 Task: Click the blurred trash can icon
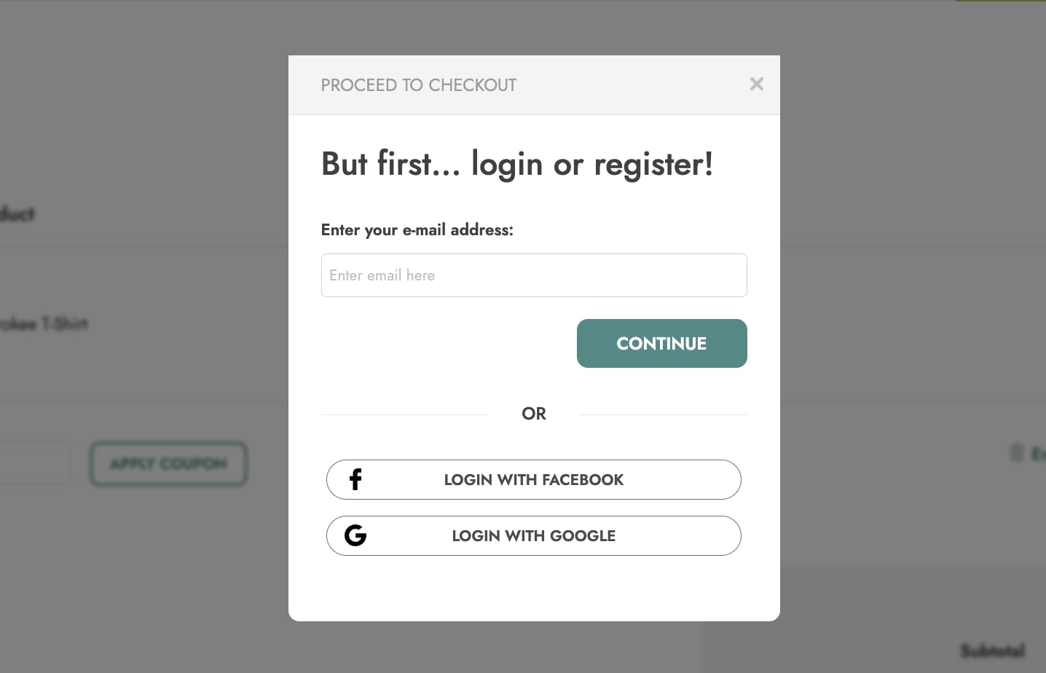(x=1017, y=453)
